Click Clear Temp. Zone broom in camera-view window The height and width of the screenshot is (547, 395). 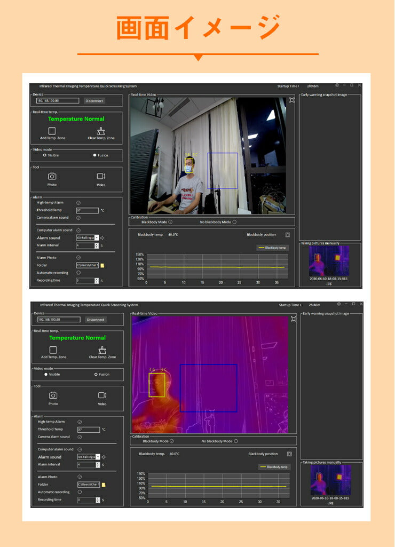[x=101, y=131]
